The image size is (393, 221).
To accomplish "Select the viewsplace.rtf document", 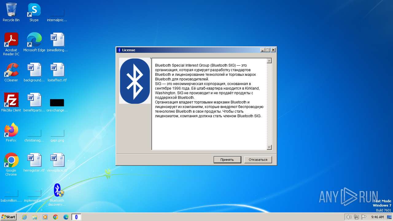I will [x=57, y=163].
